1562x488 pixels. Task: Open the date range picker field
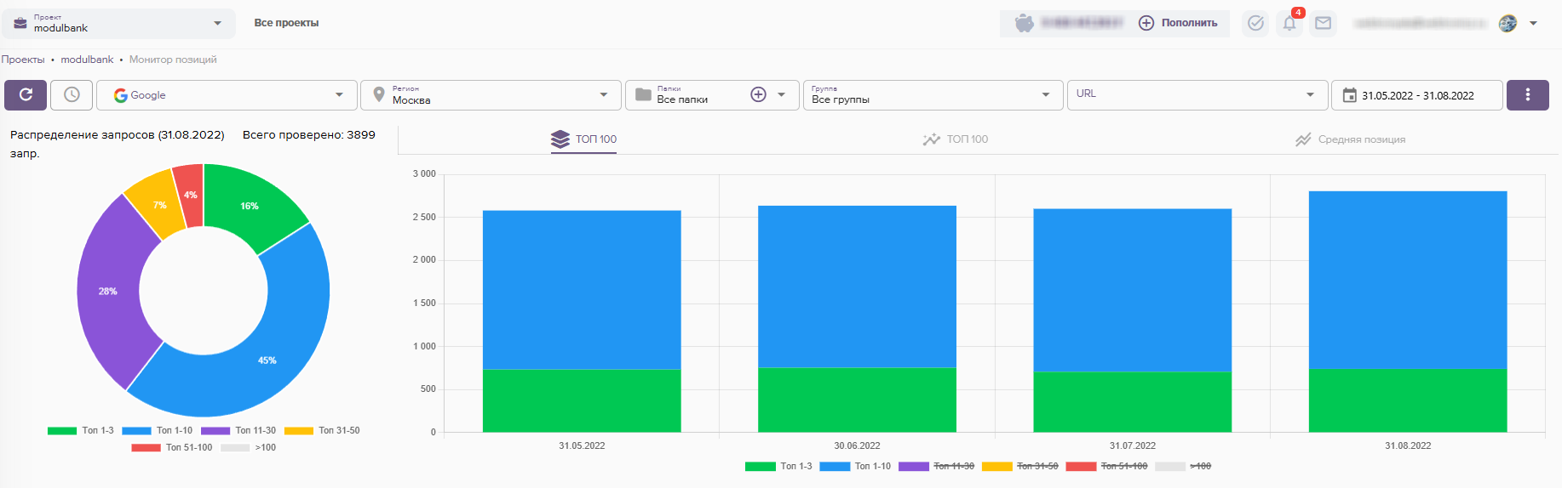(x=1416, y=95)
